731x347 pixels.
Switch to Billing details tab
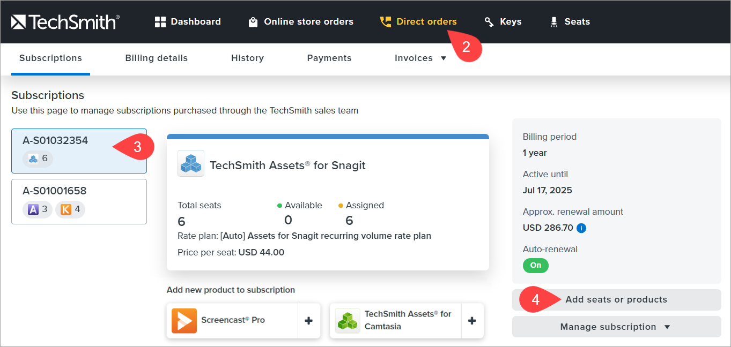[x=157, y=58]
